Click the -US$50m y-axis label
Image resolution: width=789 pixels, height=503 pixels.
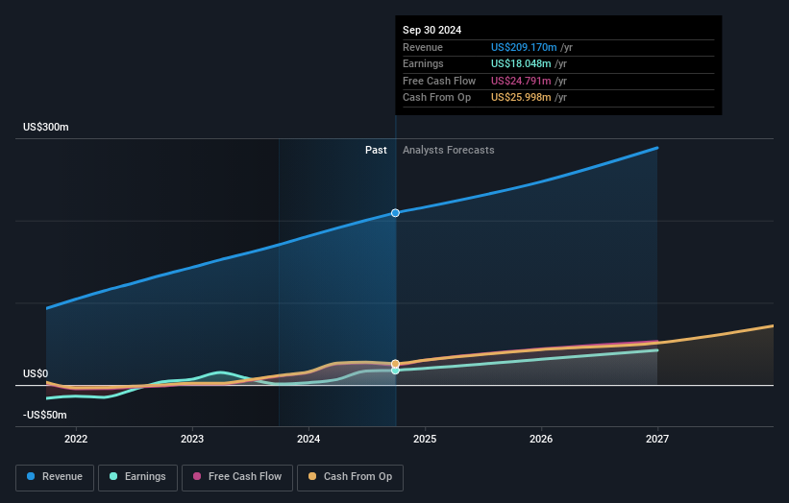[x=45, y=415]
